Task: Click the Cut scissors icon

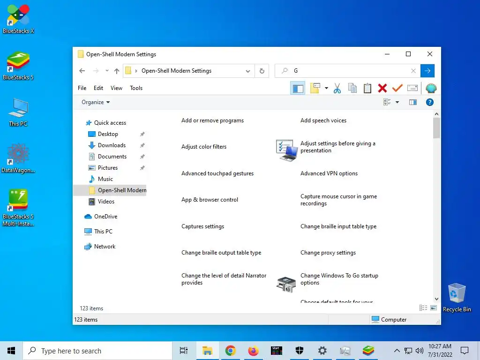Action: click(337, 88)
